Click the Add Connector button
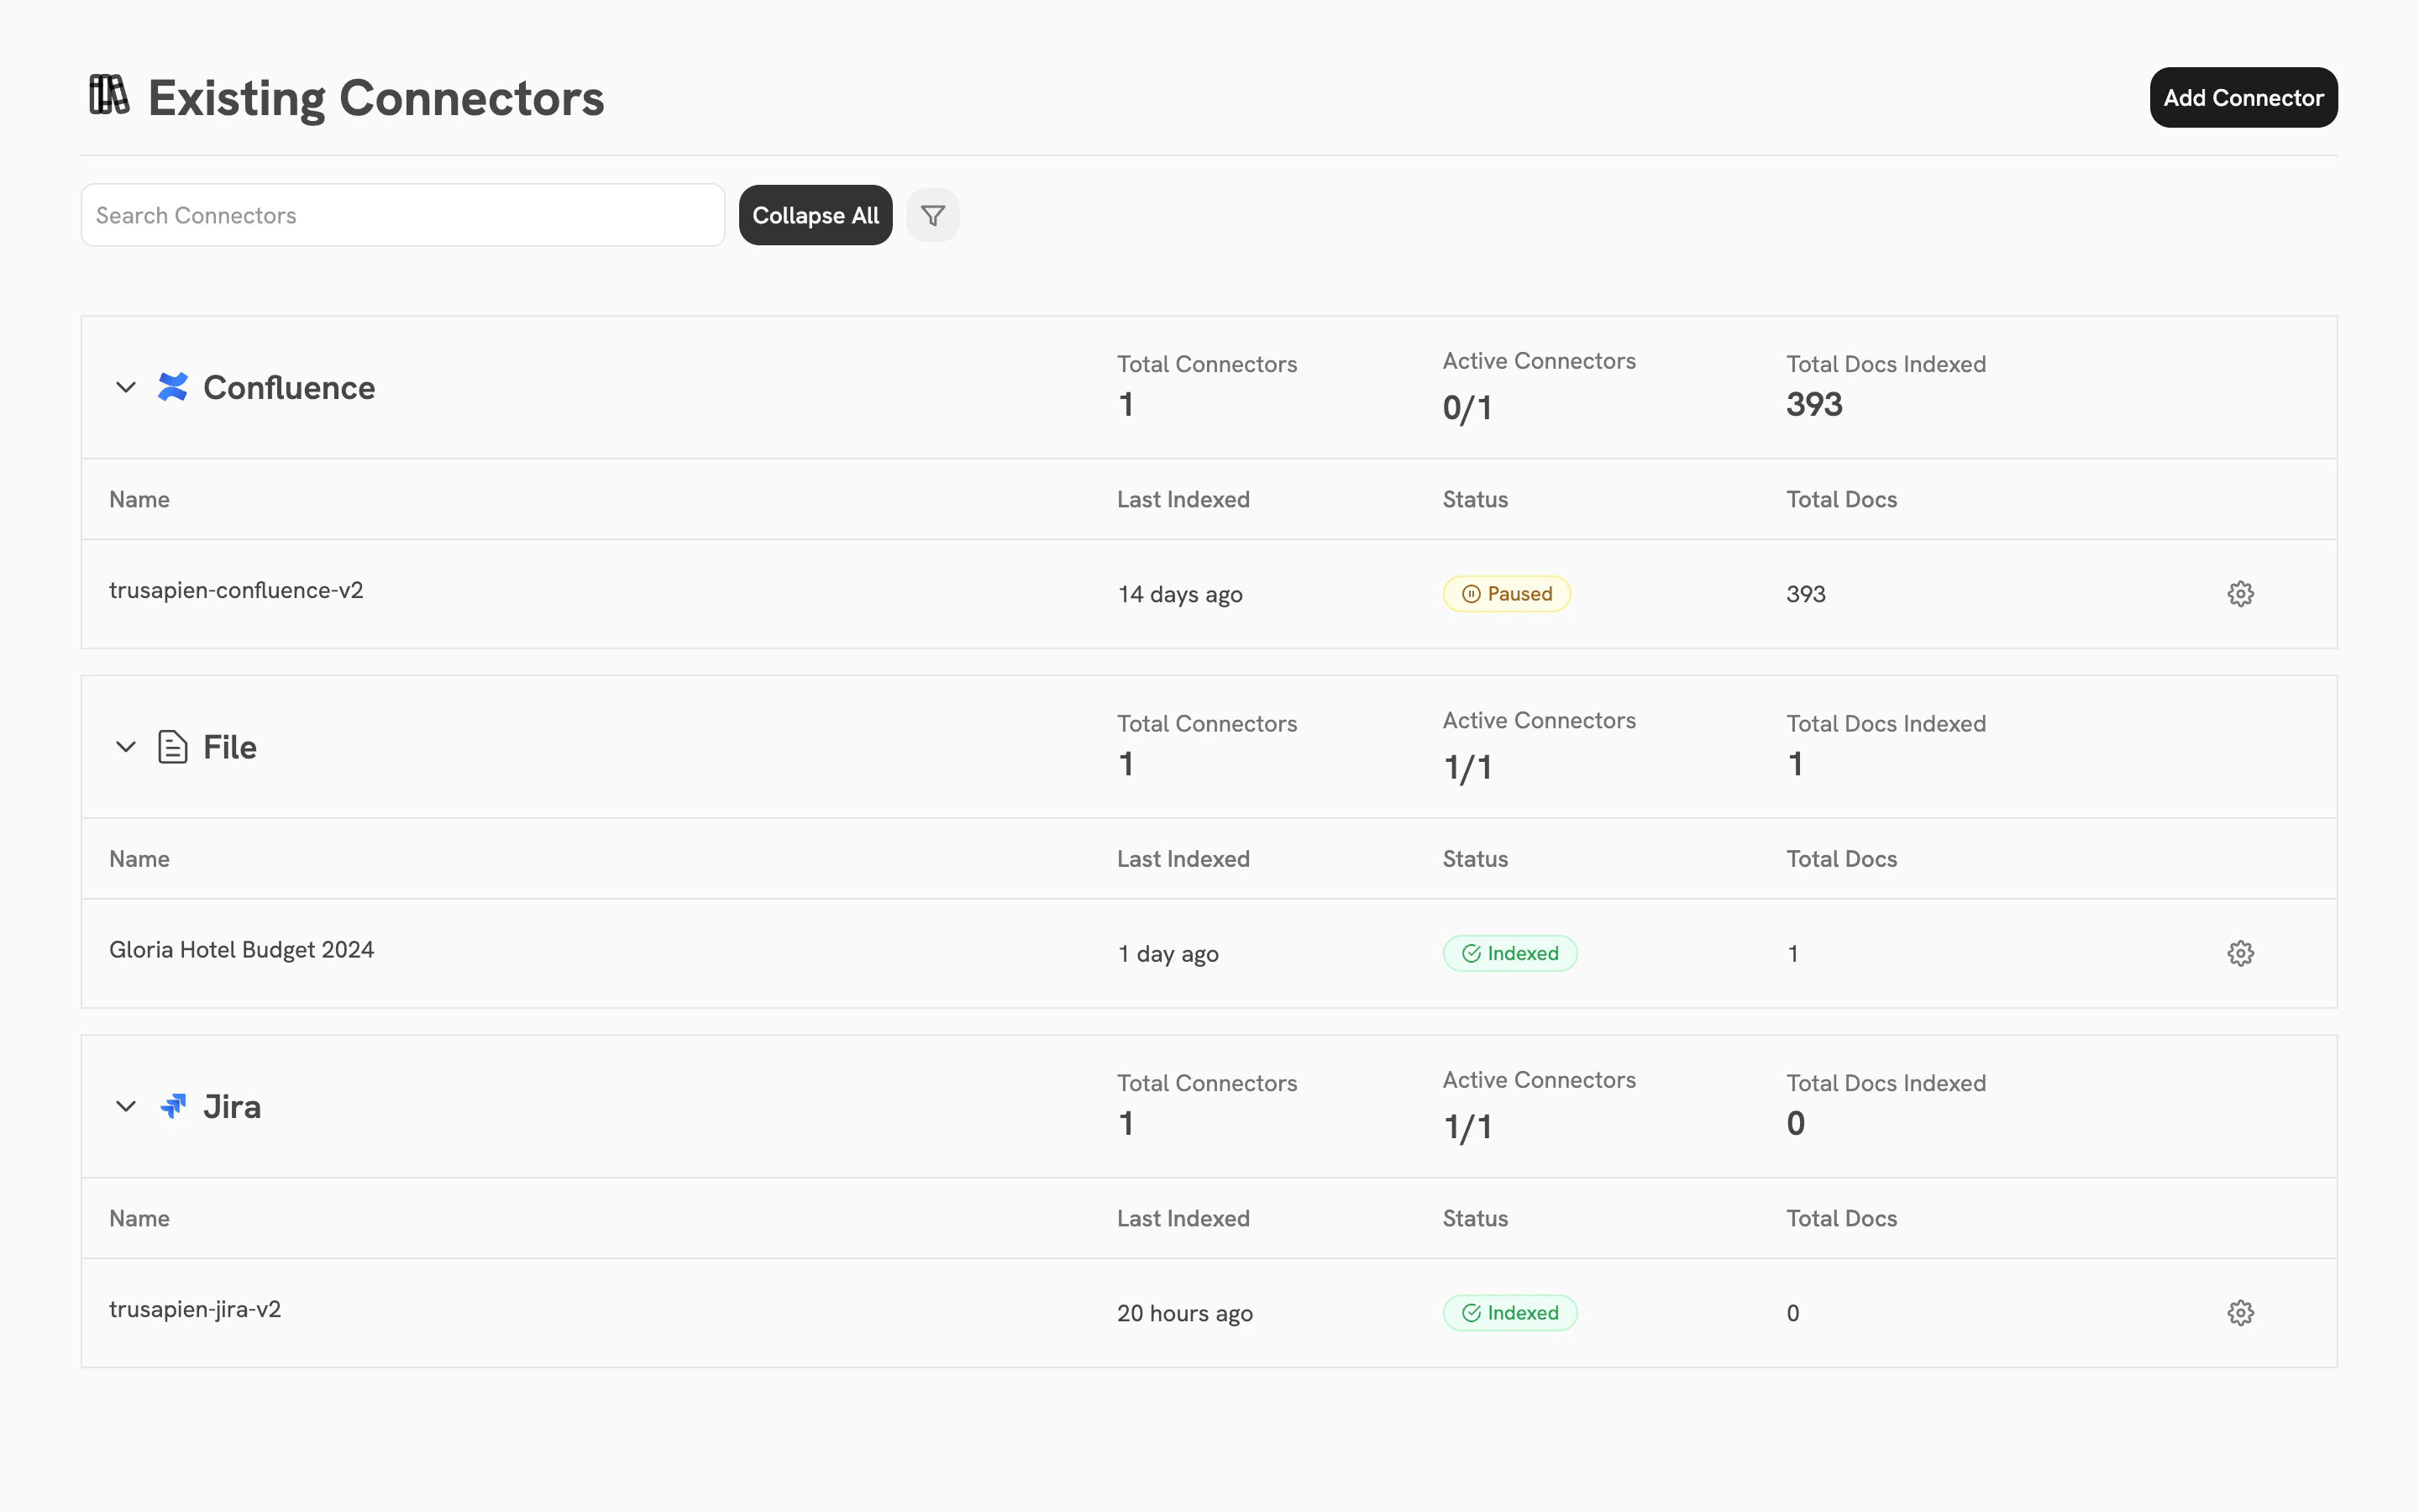 [2243, 97]
